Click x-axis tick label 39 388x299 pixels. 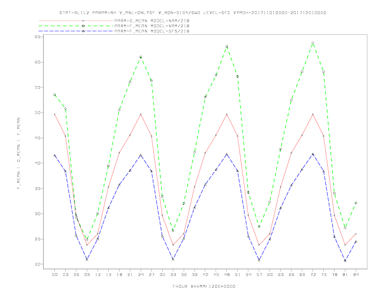tap(194, 275)
